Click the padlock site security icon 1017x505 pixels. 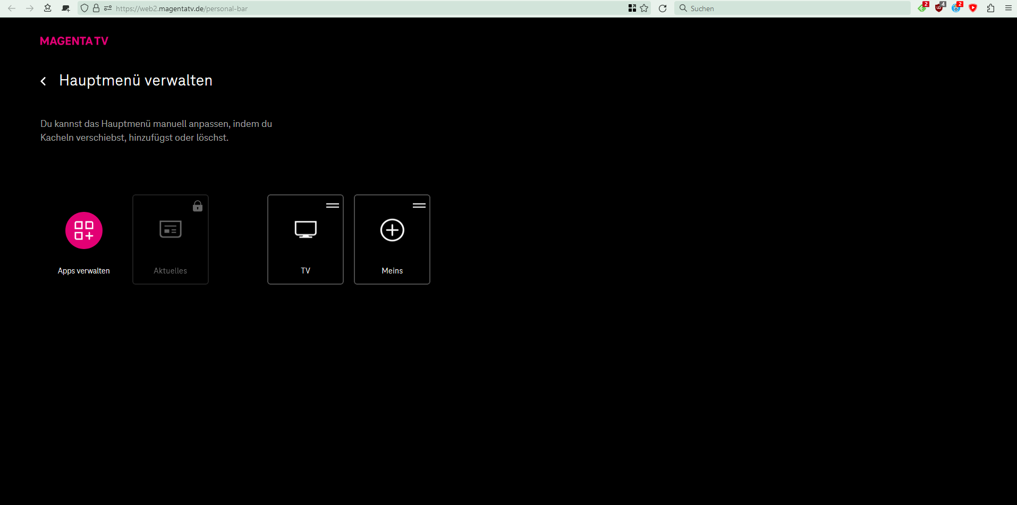[x=96, y=8]
